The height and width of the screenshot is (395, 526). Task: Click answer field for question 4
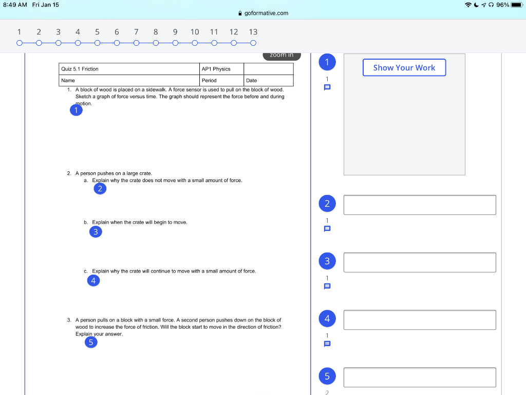tap(420, 320)
